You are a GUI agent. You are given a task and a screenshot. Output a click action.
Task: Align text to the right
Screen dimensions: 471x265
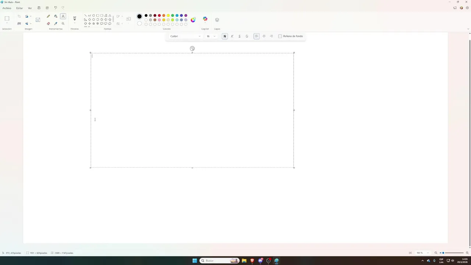click(271, 36)
